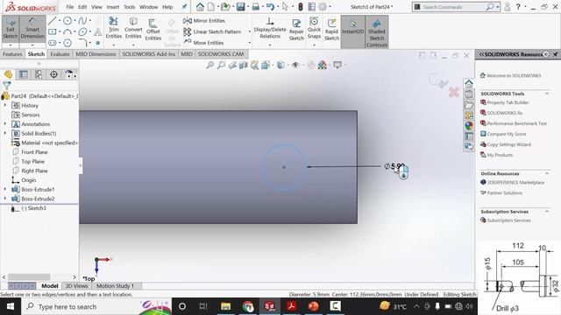
Task: Switch to the Motion Study 1 tab
Action: (115, 286)
